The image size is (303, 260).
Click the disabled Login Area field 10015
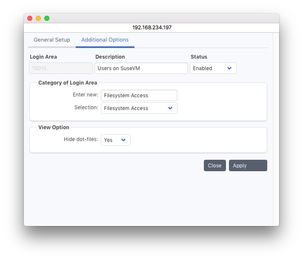click(x=61, y=68)
